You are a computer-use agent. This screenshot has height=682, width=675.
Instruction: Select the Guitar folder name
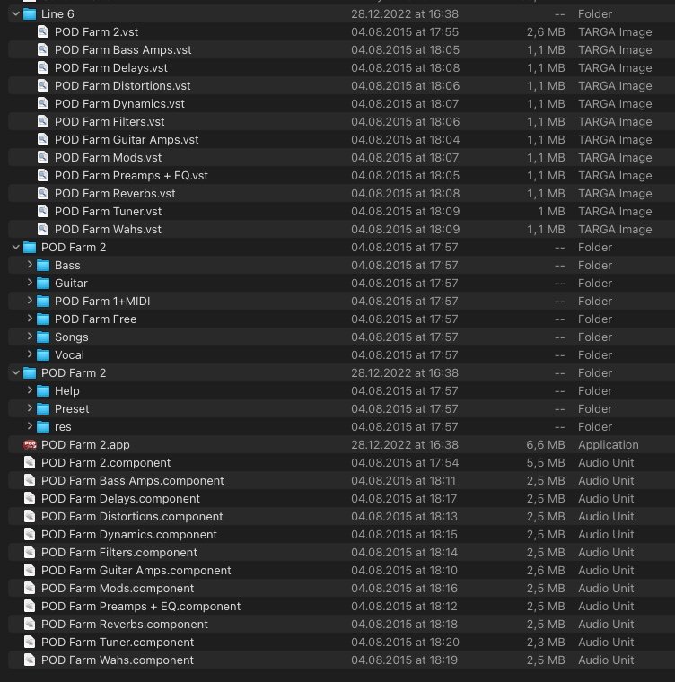[71, 284]
